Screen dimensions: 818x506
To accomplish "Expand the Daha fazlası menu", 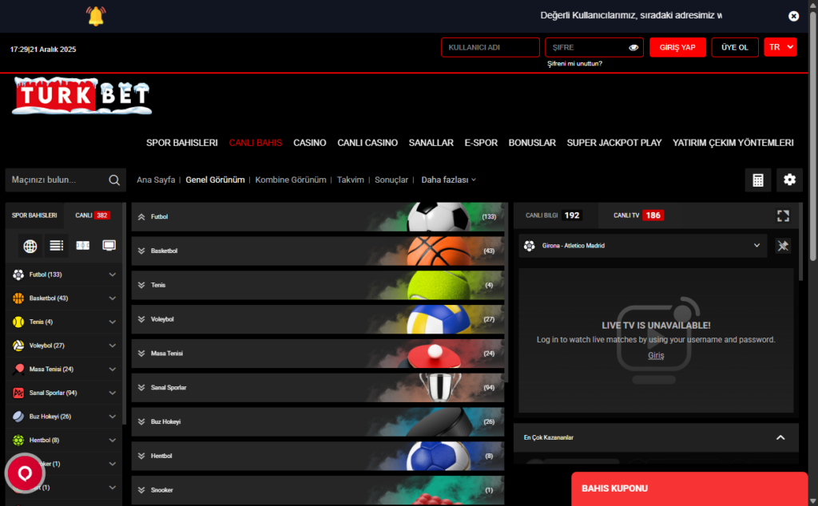I will pos(448,180).
